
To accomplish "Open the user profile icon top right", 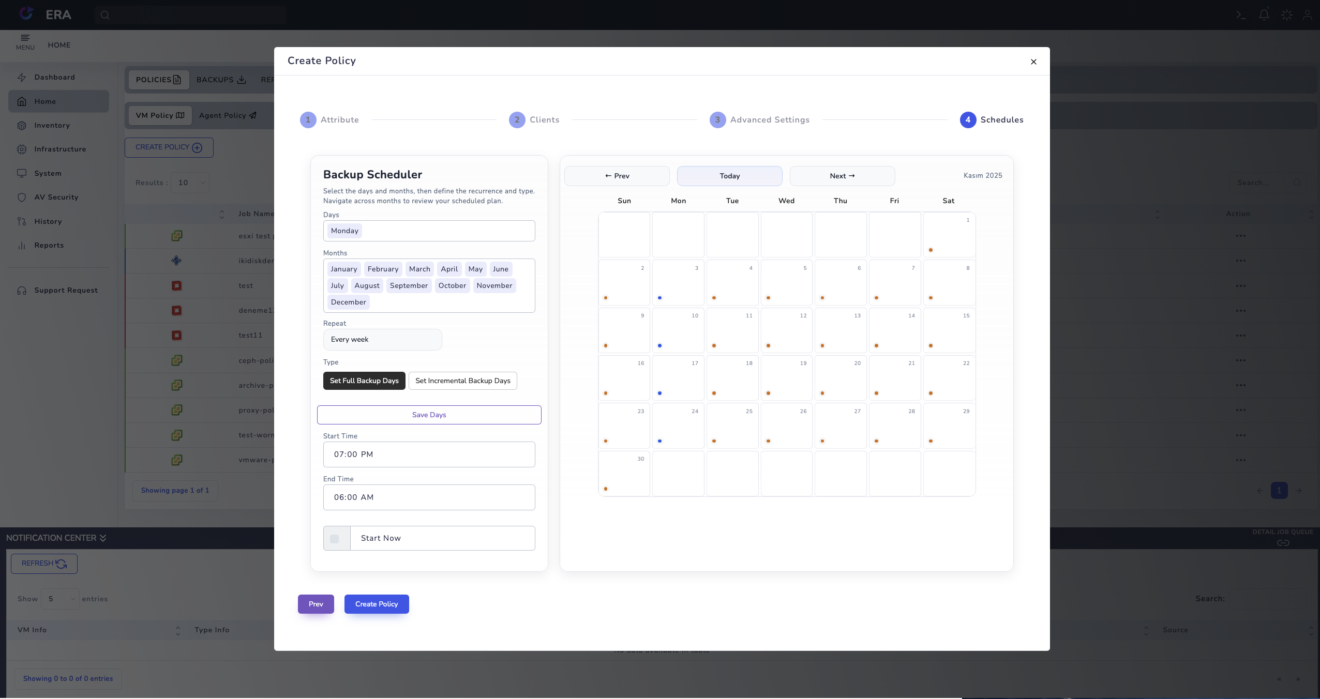I will (1309, 14).
